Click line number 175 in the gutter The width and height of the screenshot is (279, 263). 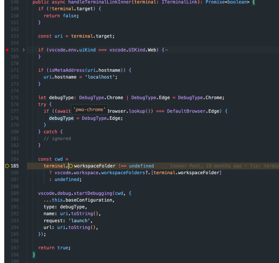15,98
